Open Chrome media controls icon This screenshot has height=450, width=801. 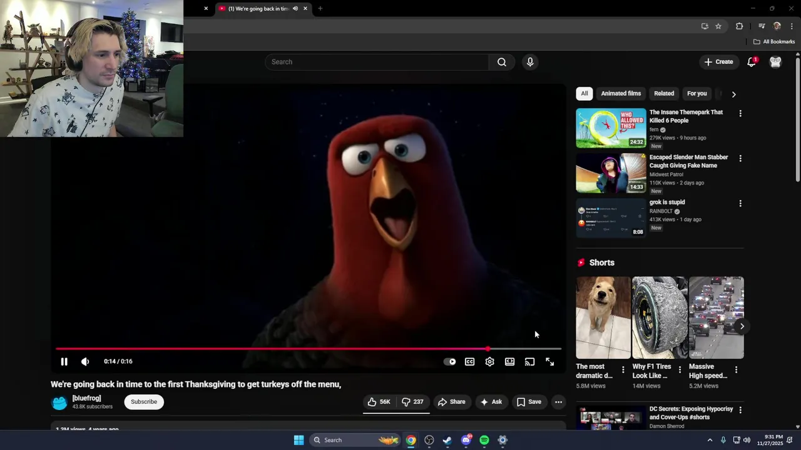click(x=762, y=26)
